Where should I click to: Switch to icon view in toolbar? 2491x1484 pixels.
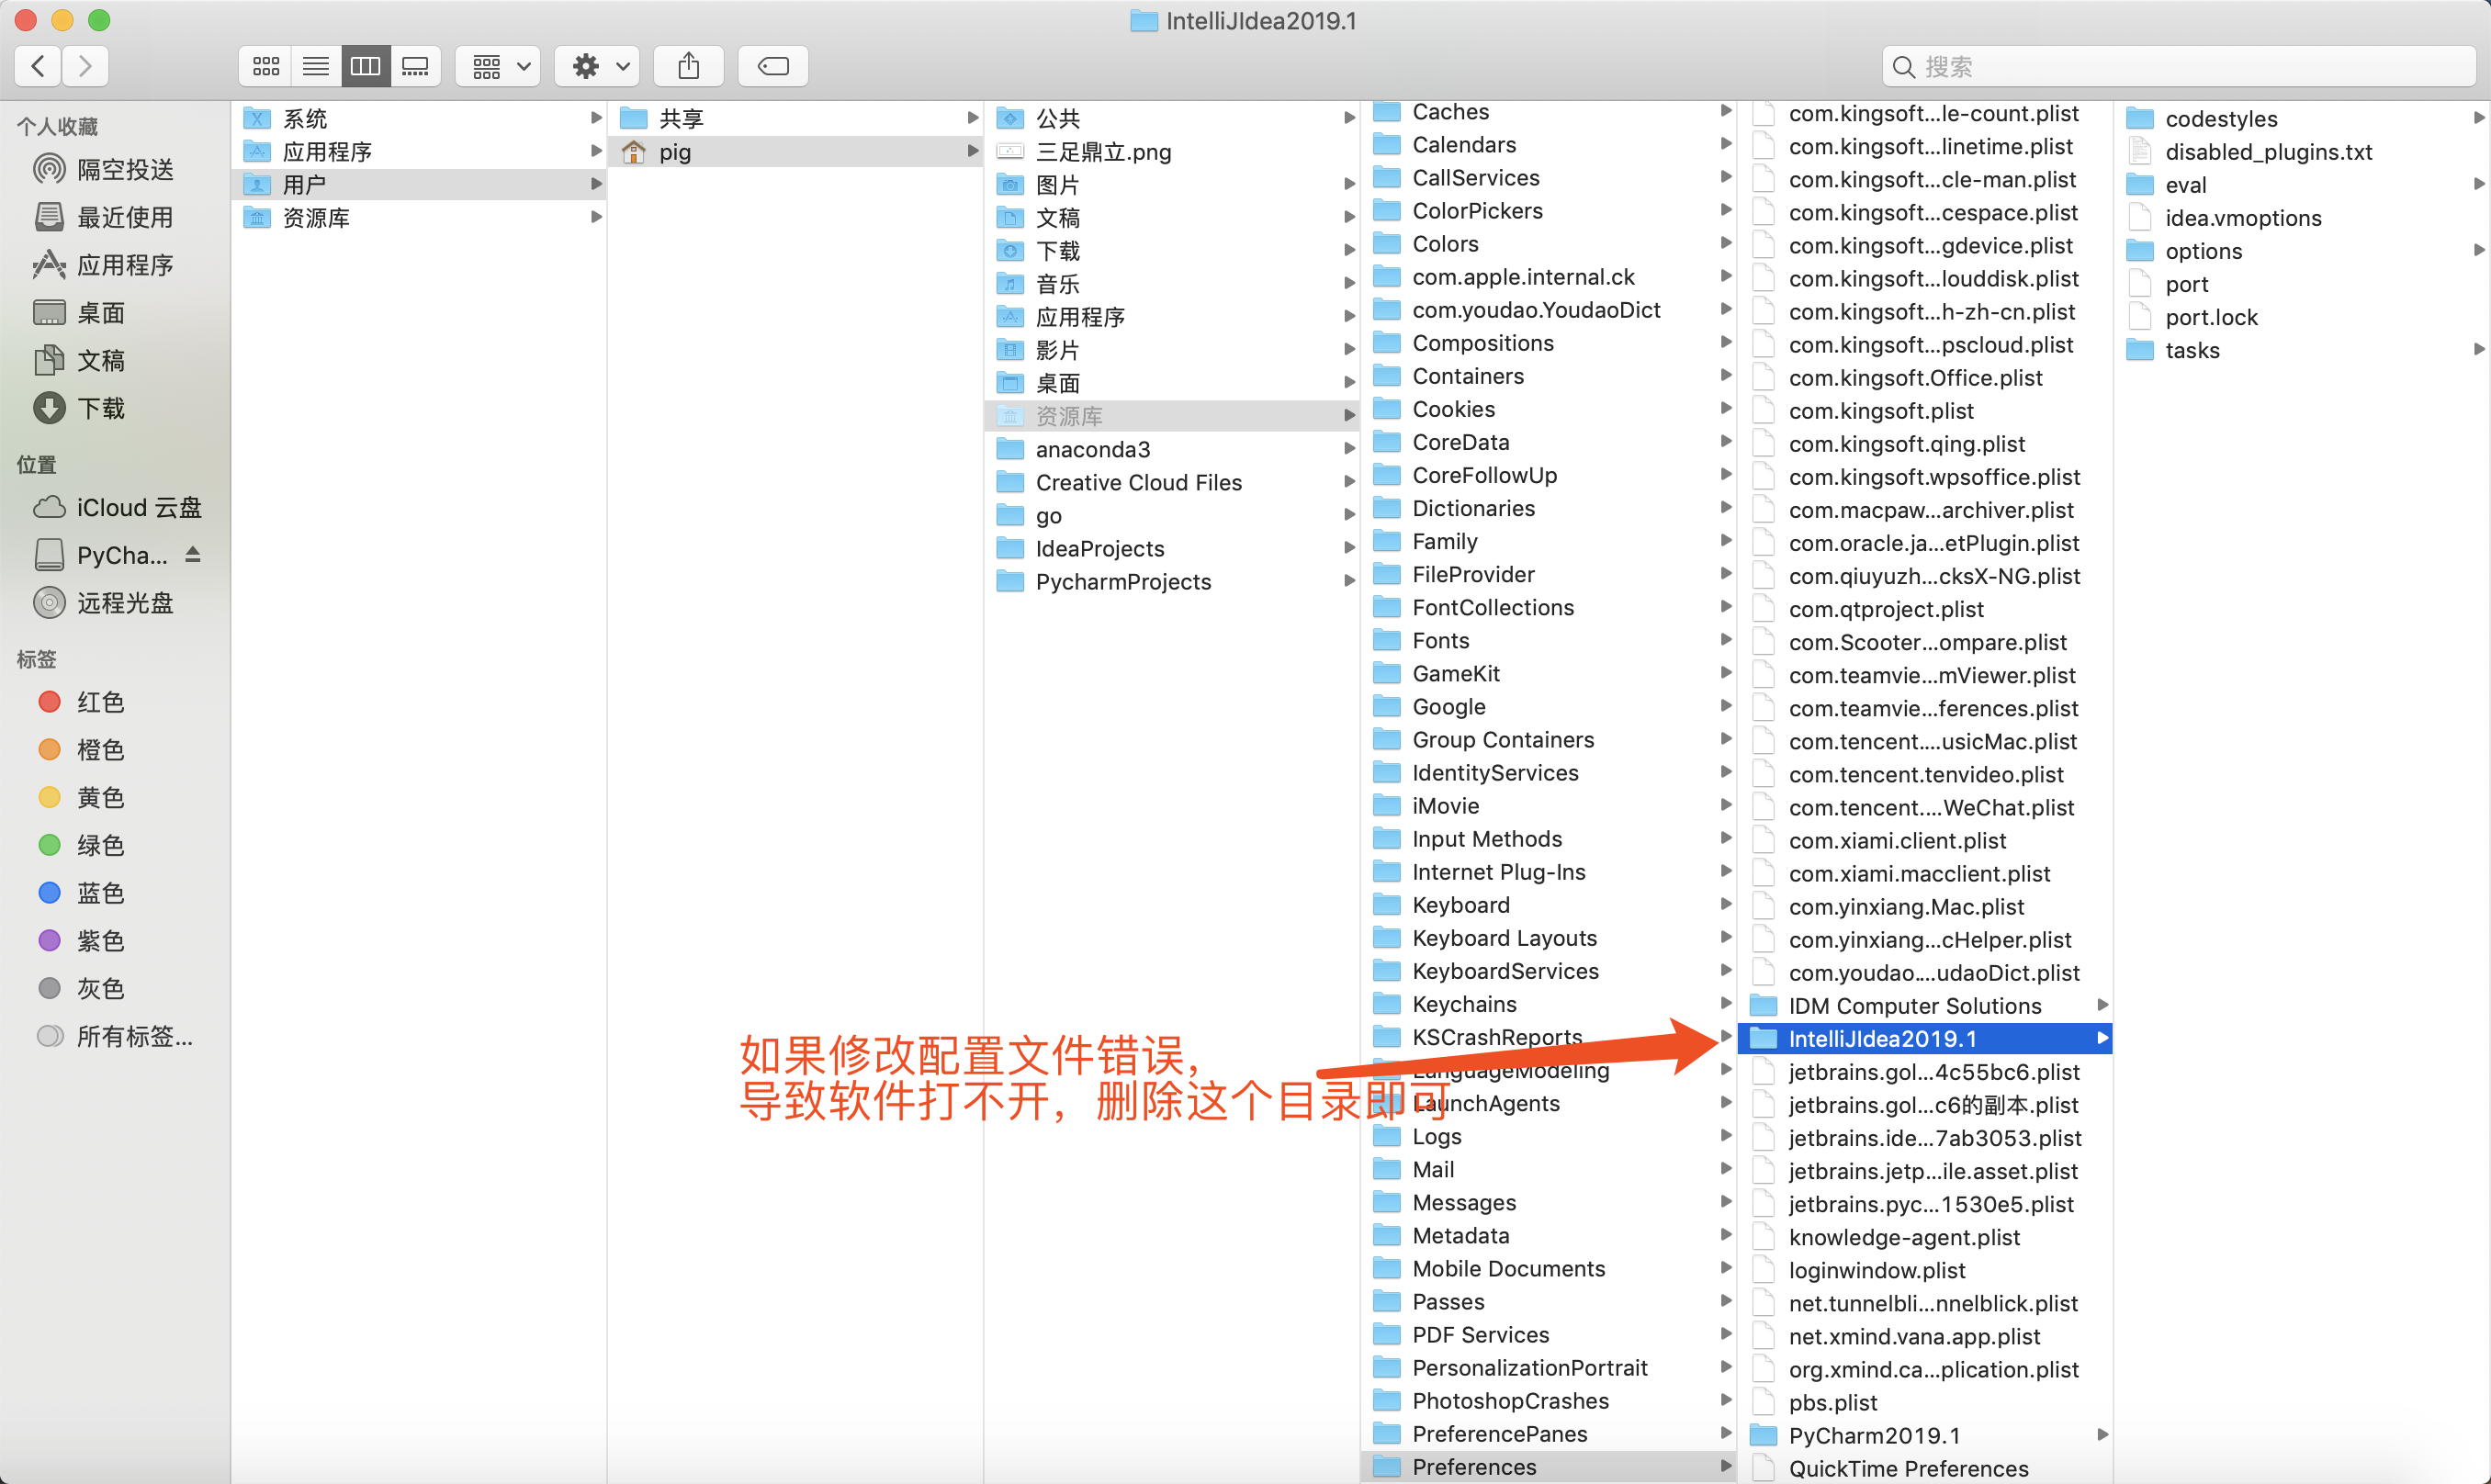266,66
